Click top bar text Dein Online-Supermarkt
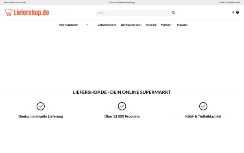 (15, 2)
